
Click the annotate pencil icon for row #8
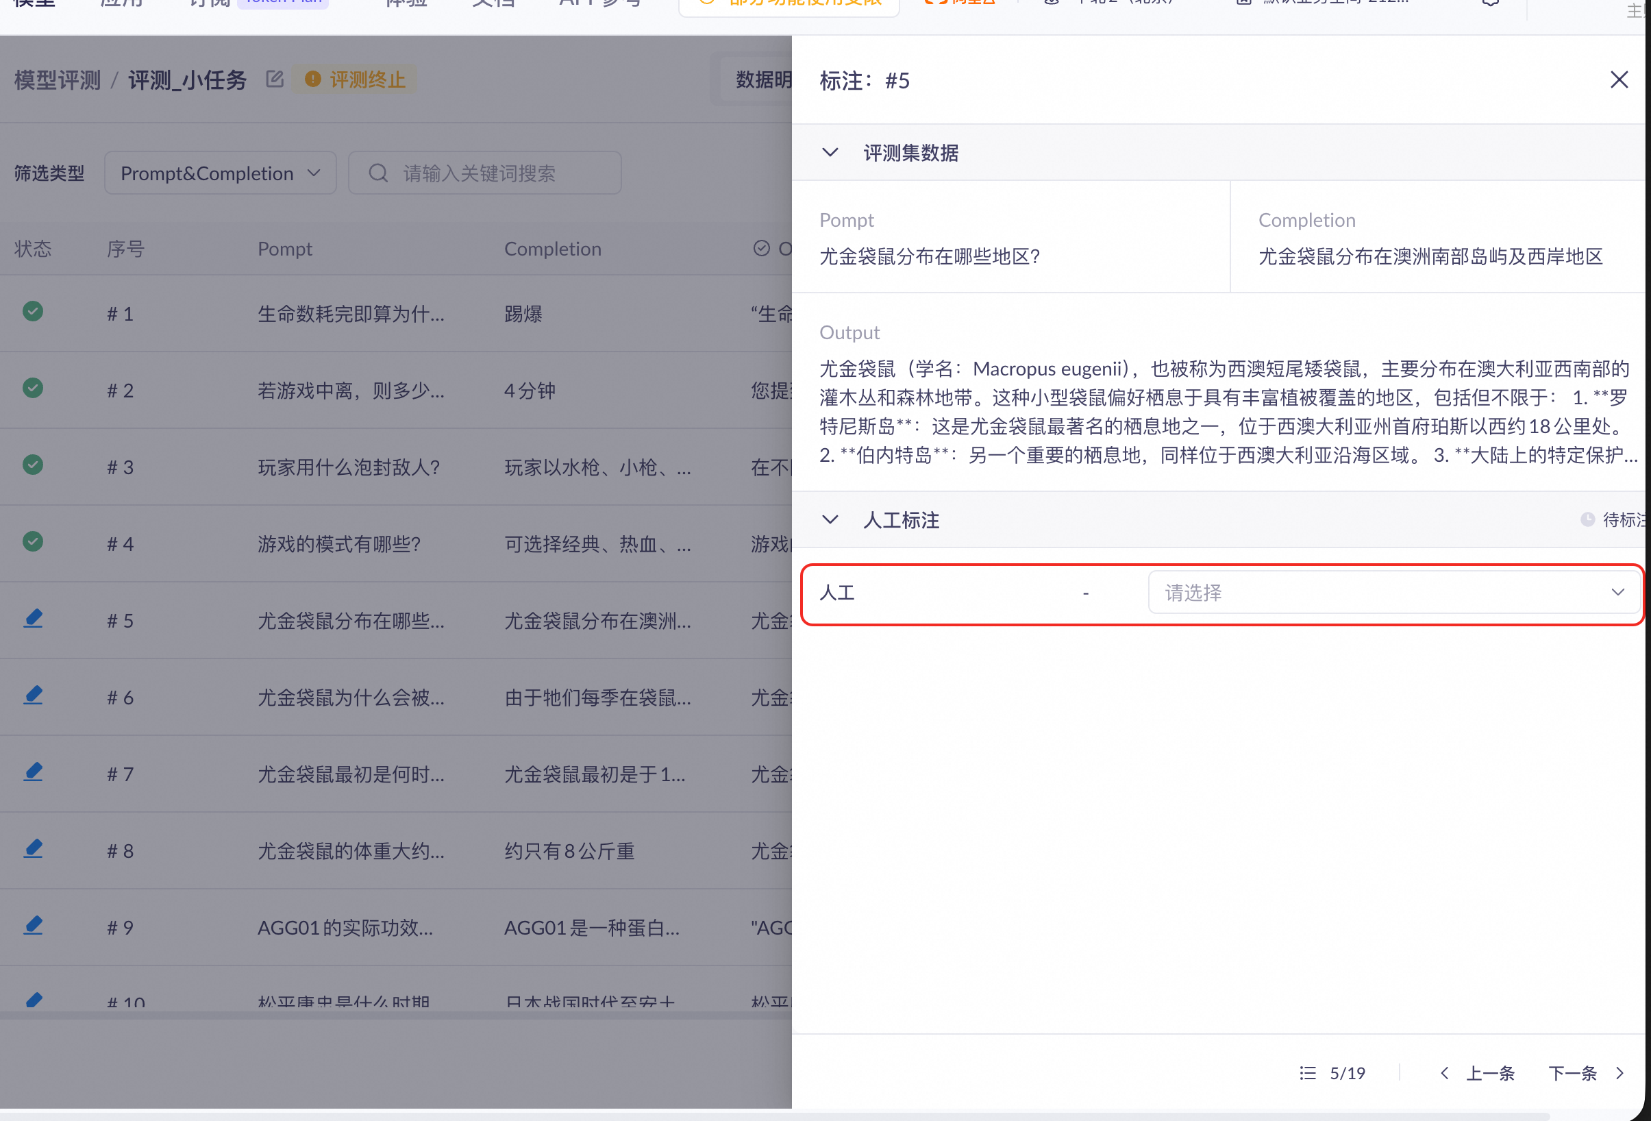point(33,849)
